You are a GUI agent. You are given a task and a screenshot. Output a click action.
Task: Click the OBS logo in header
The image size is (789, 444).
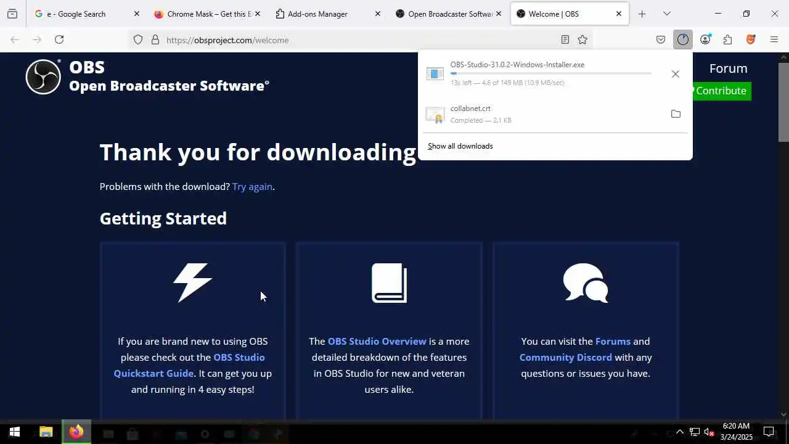coord(43,77)
